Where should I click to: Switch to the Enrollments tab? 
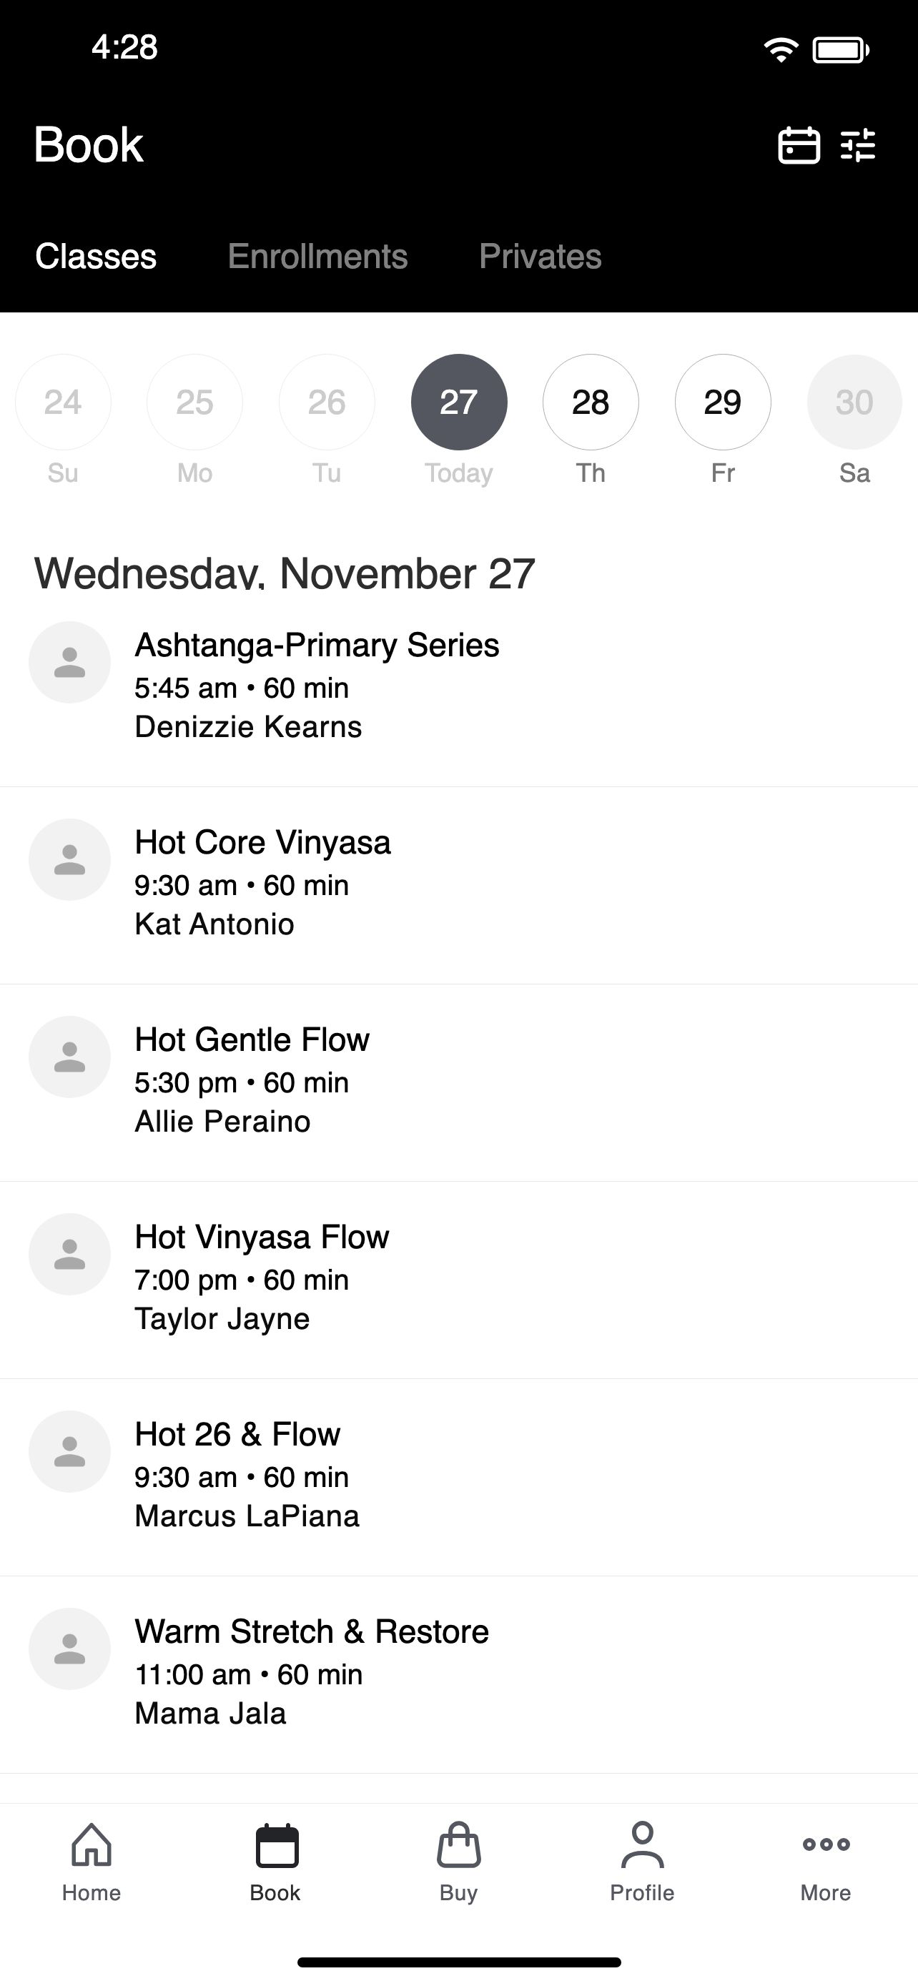[317, 256]
